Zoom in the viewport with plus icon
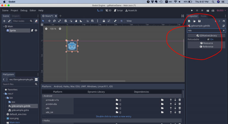The width and height of the screenshot is (228, 124). [x=60, y=29]
